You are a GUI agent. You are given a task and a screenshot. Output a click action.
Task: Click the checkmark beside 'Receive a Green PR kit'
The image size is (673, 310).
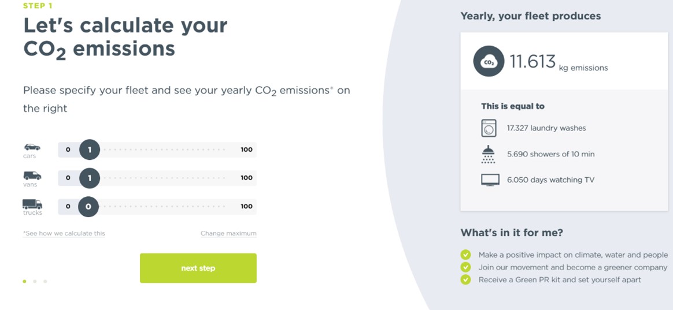click(465, 279)
